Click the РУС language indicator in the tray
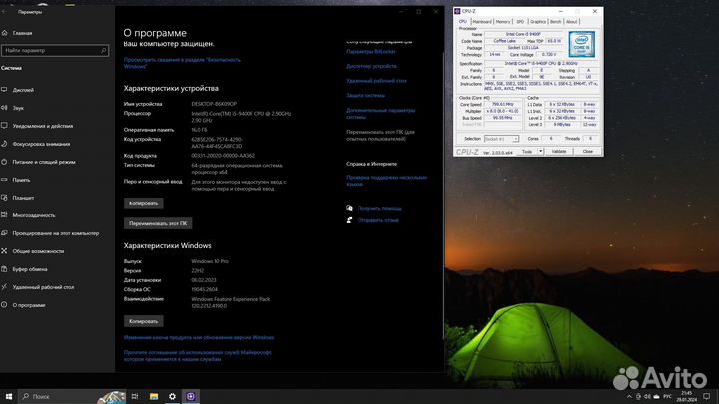 (667, 397)
